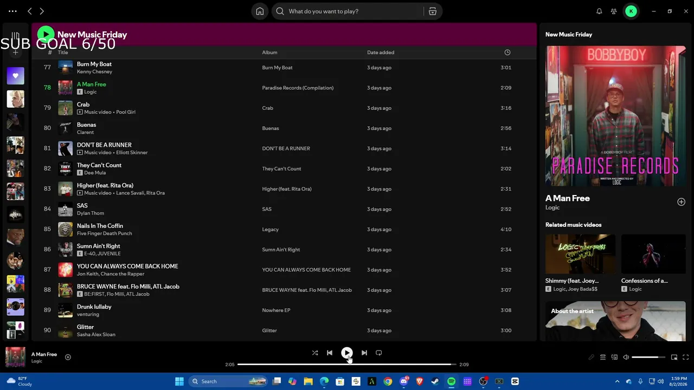Viewport: 694px width, 390px height.
Task: Open the New Music Friday heading in right panel
Action: (x=569, y=35)
